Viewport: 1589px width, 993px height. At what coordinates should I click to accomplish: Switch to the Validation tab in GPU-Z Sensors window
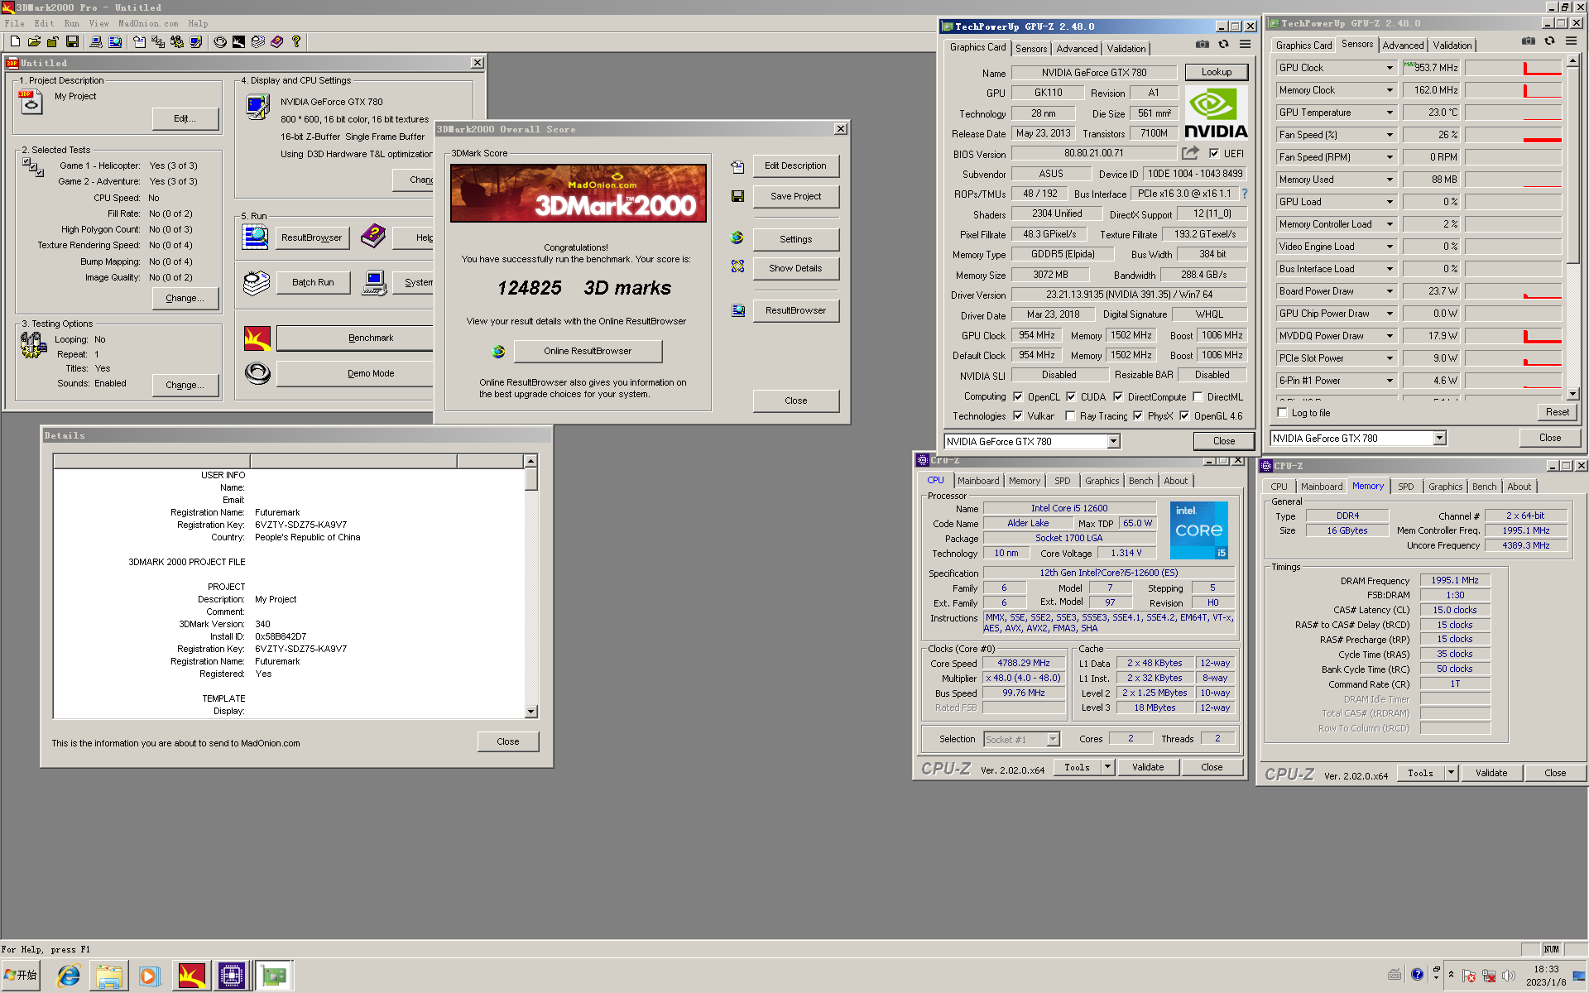click(1452, 46)
